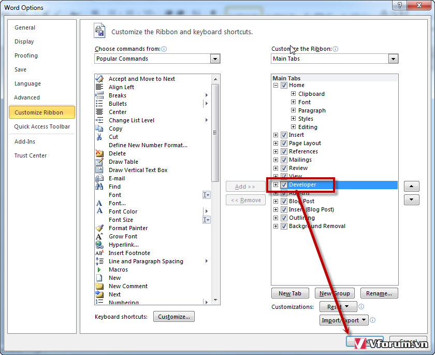Image resolution: width=435 pixels, height=355 pixels.
Task: Select the Cut scissors icon
Action: click(x=99, y=137)
